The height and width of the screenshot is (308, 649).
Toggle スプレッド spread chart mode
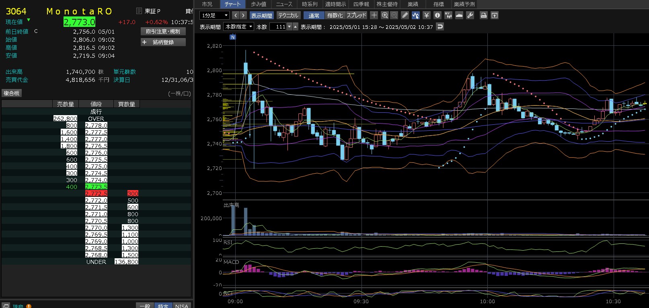pyautogui.click(x=356, y=15)
